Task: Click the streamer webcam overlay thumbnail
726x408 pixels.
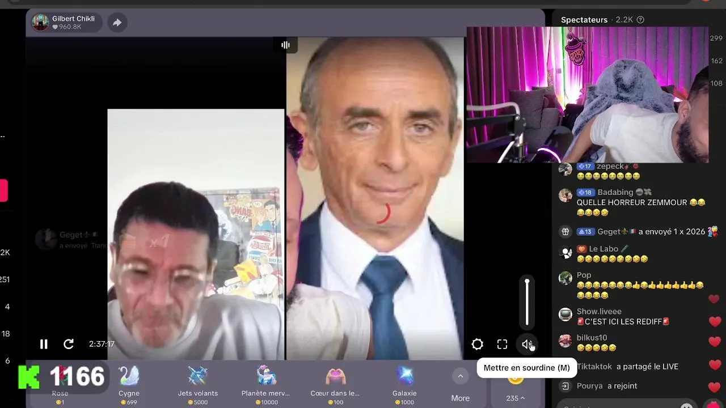Action: (x=587, y=95)
